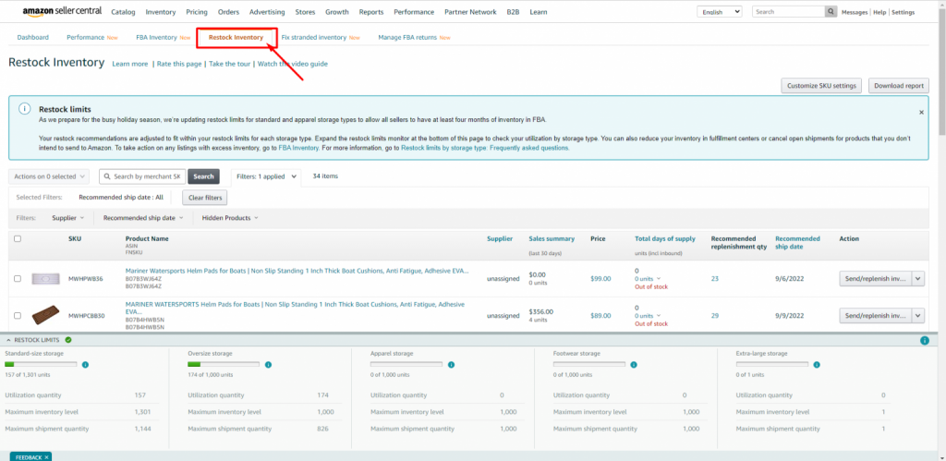
Task: Close the Feedback tab with its X
Action: coord(46,457)
